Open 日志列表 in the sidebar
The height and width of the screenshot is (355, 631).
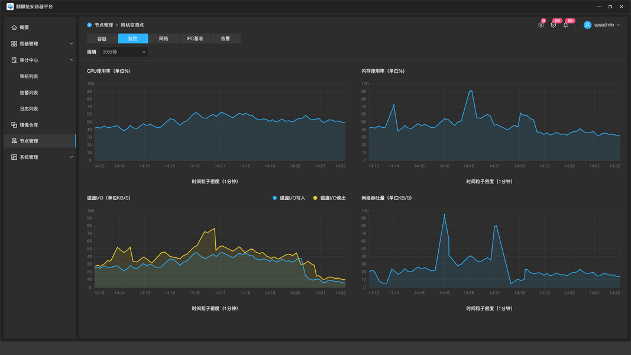[x=29, y=109]
